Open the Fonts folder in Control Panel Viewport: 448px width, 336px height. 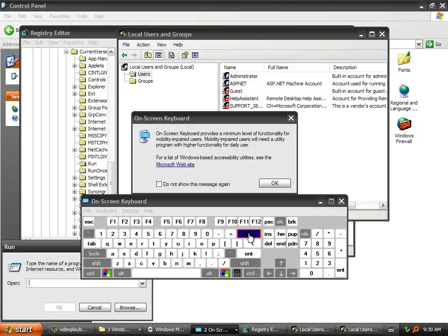click(404, 62)
